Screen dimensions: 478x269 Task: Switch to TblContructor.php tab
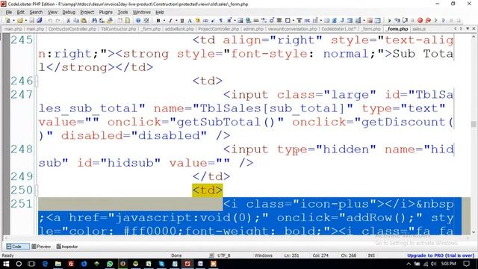[118, 29]
